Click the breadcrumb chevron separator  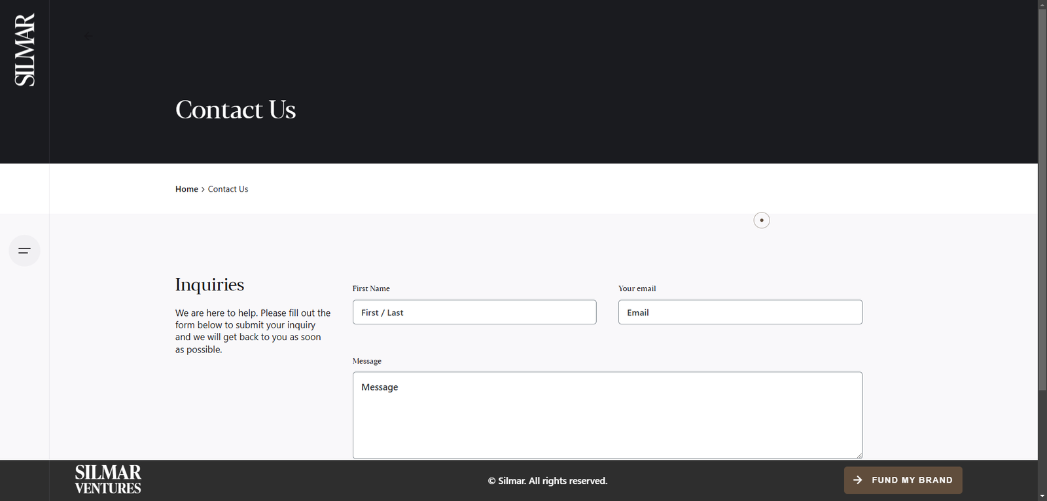point(203,190)
